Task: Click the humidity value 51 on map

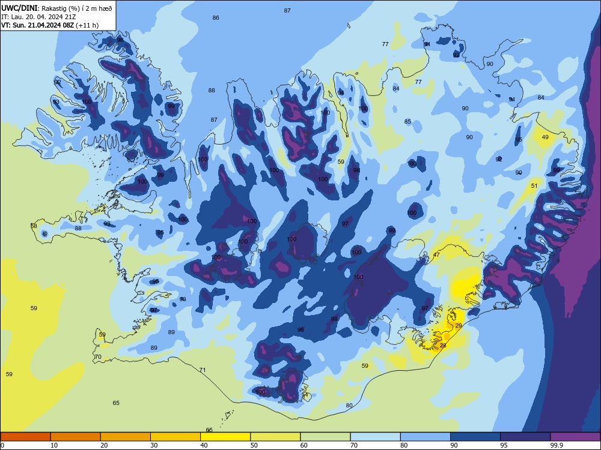Action: click(534, 185)
